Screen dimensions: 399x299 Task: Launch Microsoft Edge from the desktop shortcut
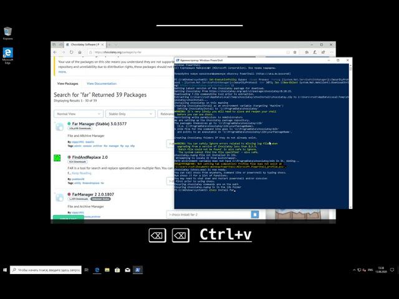(x=7, y=55)
